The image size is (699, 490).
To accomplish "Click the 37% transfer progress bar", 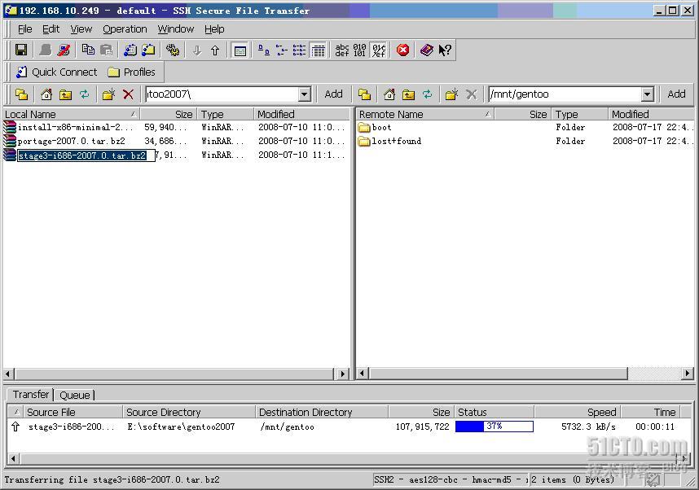I will 494,427.
